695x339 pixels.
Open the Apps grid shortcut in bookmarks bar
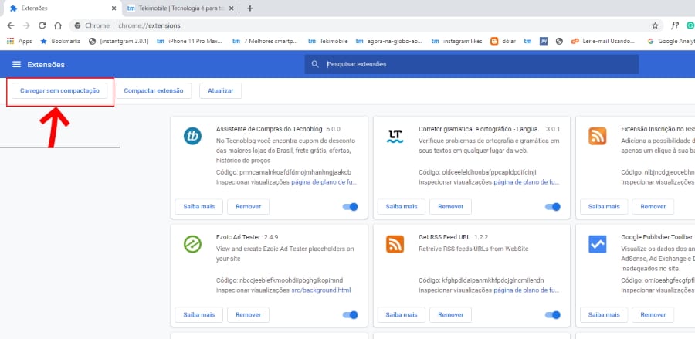[19, 41]
